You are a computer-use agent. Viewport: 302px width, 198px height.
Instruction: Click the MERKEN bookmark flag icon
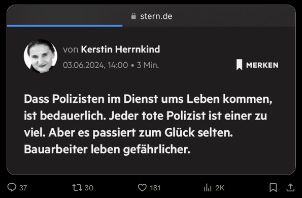coord(239,65)
